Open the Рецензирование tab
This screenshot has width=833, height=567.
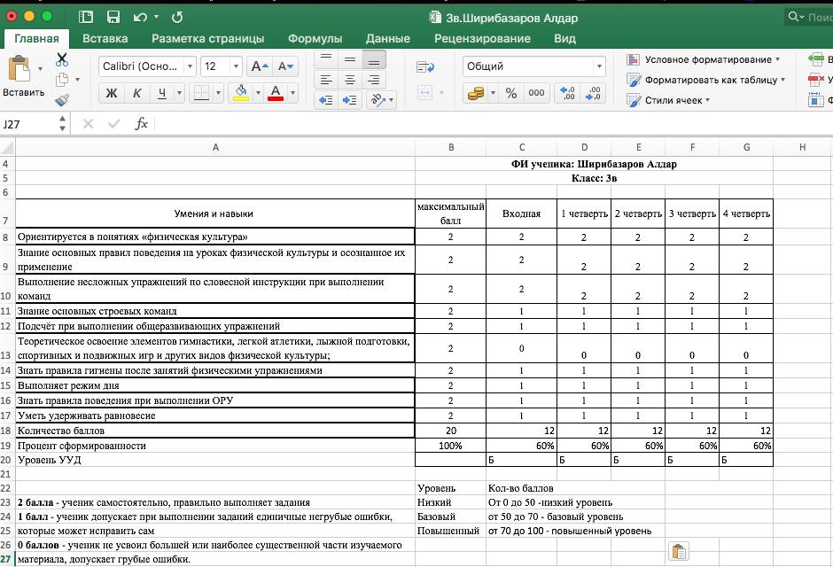482,39
